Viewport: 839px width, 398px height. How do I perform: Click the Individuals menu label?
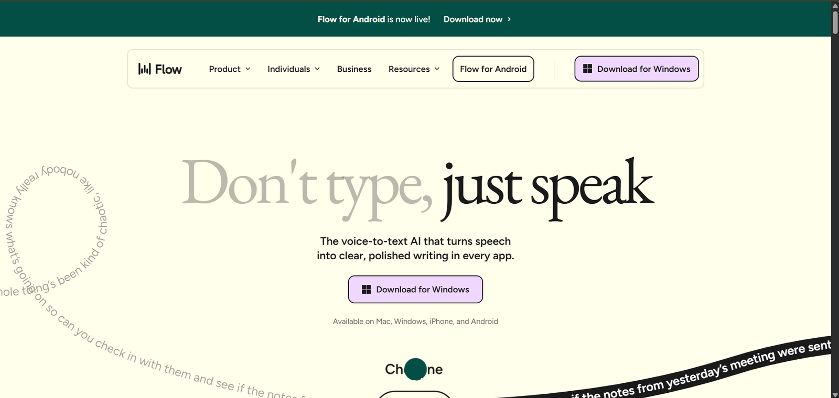[x=288, y=69]
